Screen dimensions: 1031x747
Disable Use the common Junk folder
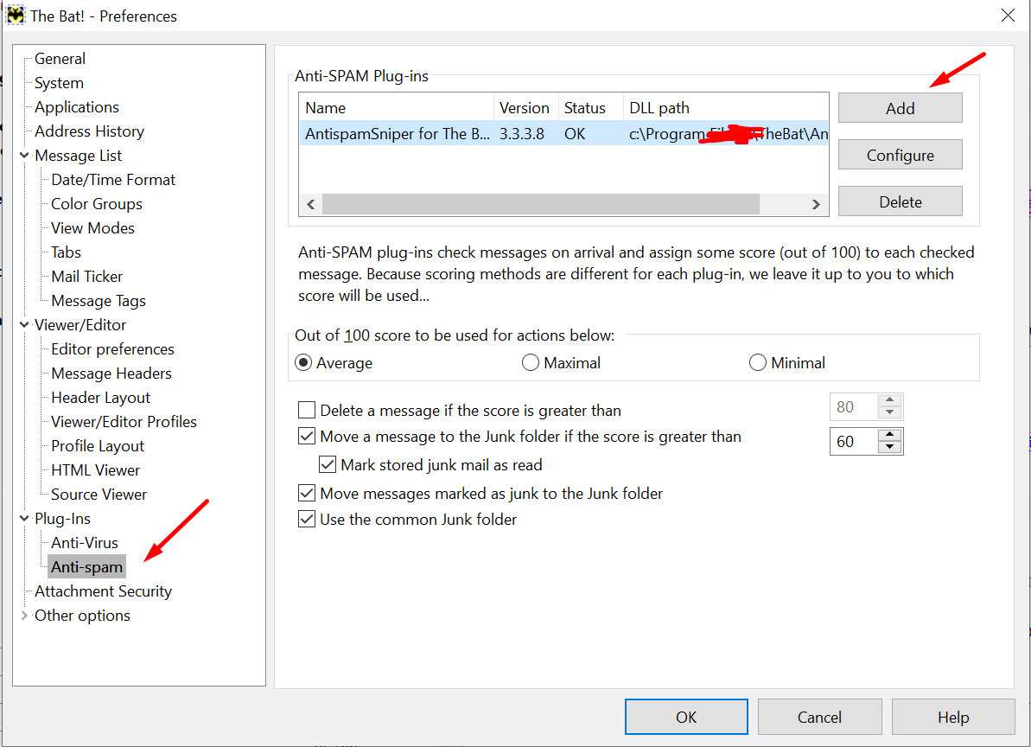pos(307,520)
